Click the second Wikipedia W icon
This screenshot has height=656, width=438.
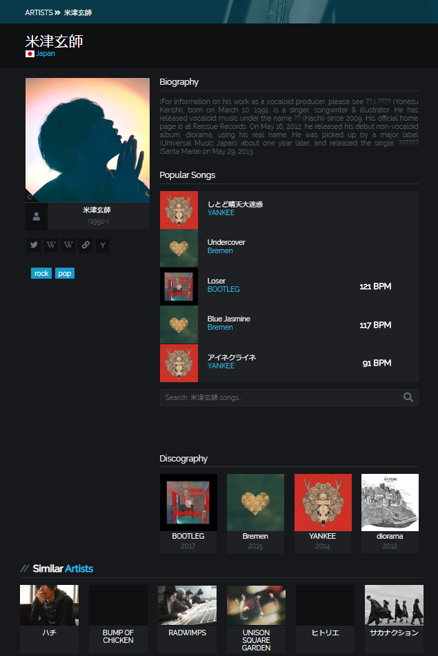68,245
